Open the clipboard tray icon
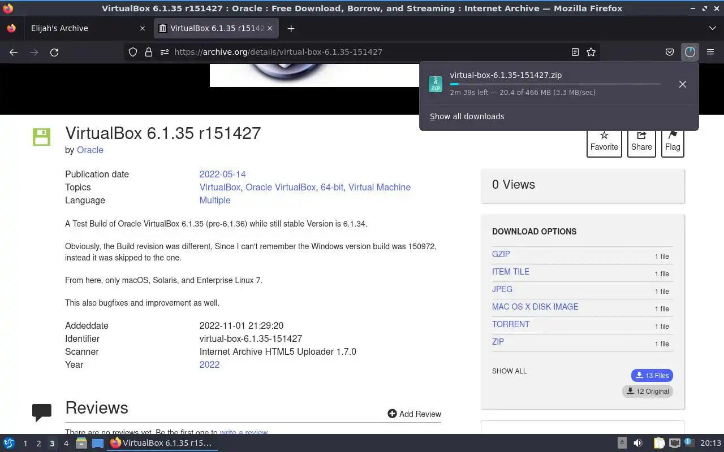Screen dimensions: 724x452 pyautogui.click(x=660, y=444)
